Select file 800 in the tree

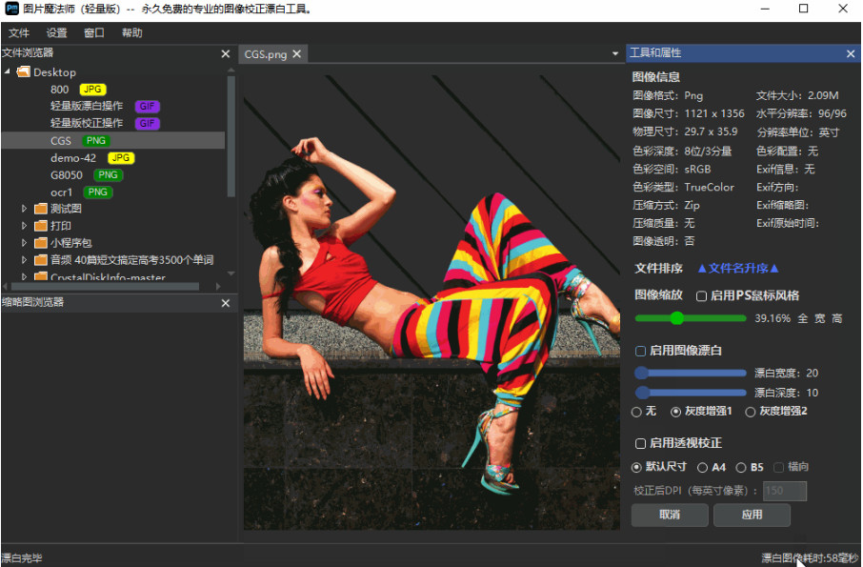point(59,90)
